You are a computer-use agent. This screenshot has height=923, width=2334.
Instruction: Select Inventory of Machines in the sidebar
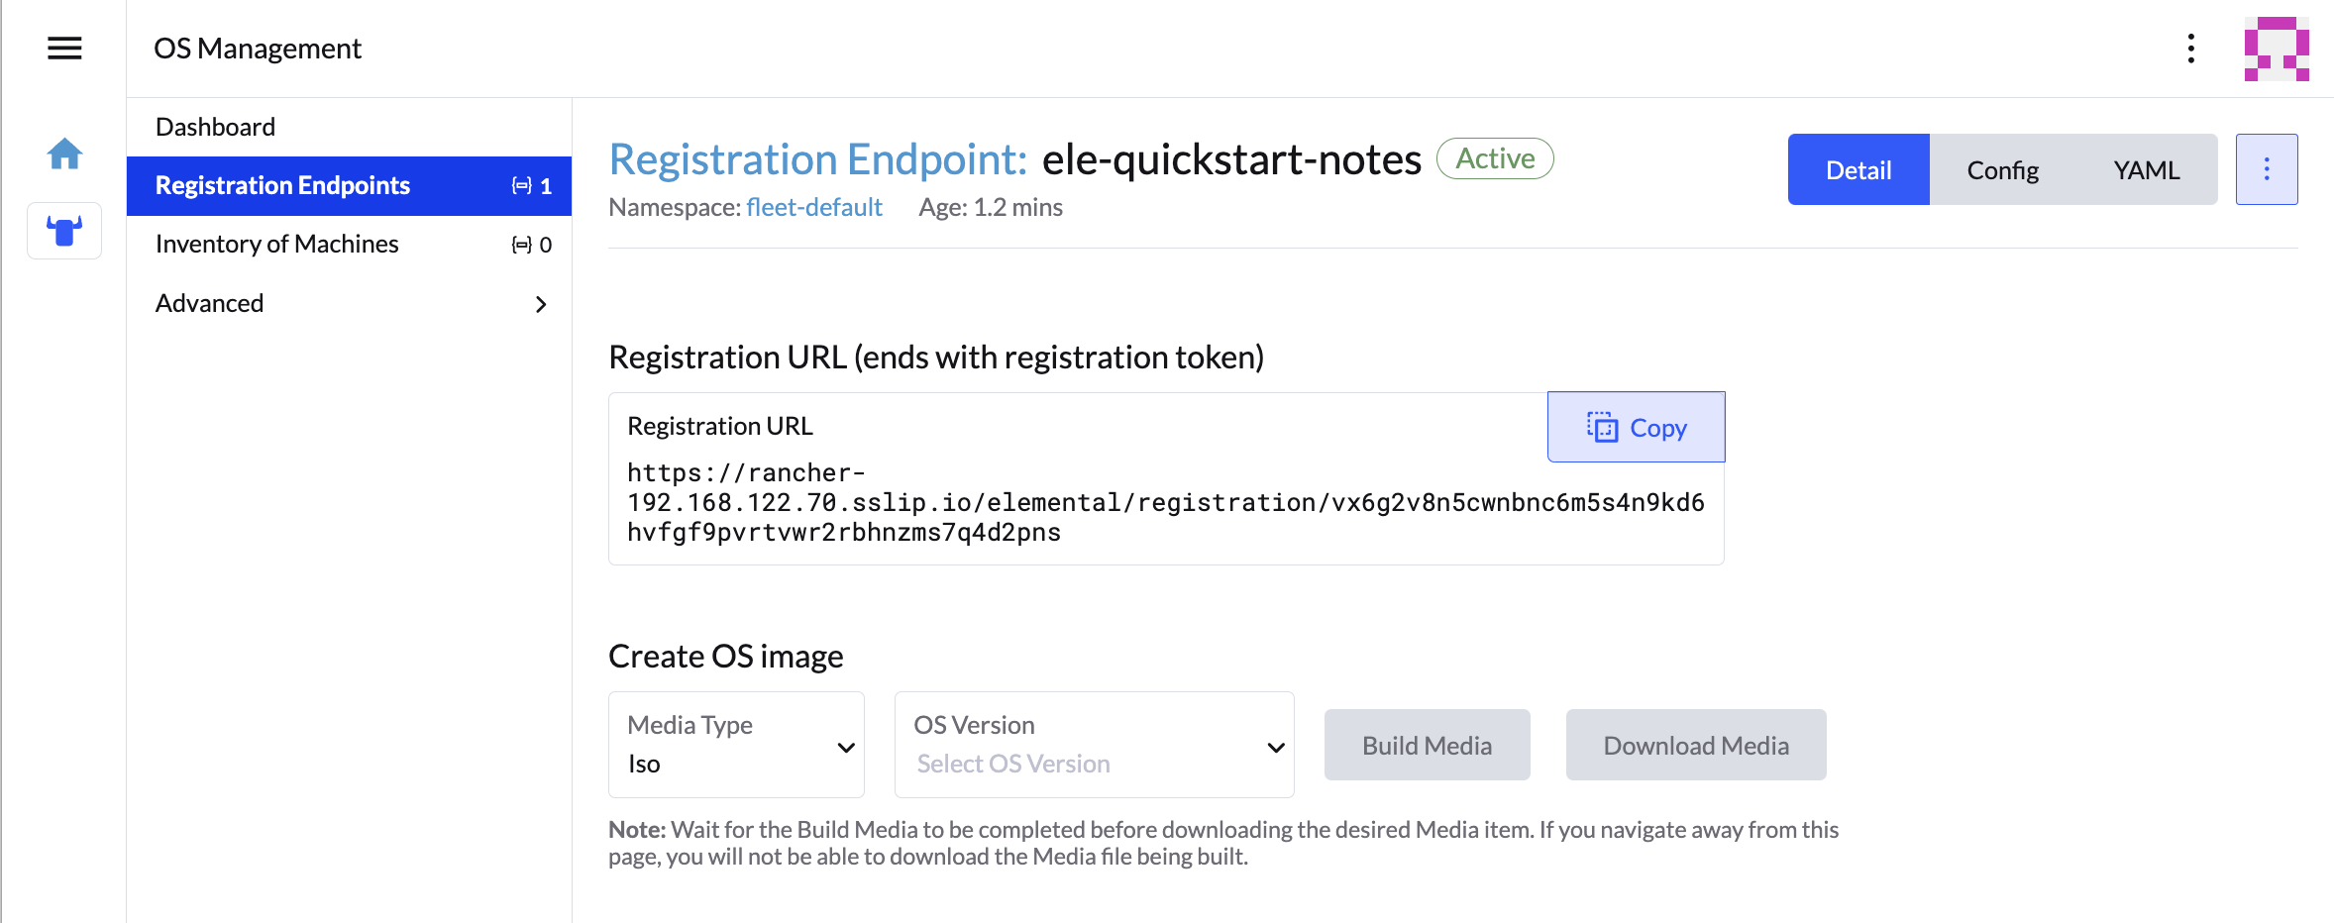(277, 244)
